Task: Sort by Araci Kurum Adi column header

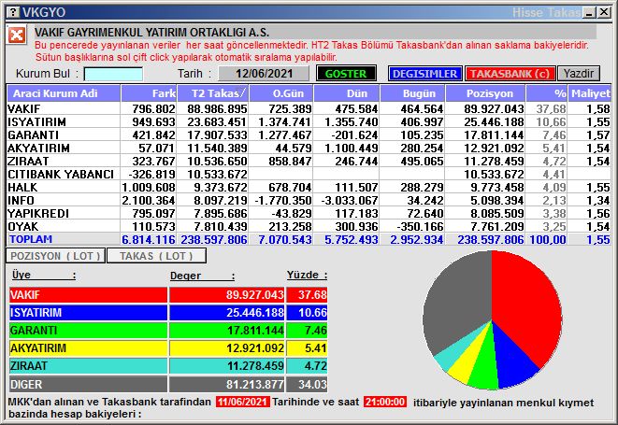Action: click(x=64, y=93)
